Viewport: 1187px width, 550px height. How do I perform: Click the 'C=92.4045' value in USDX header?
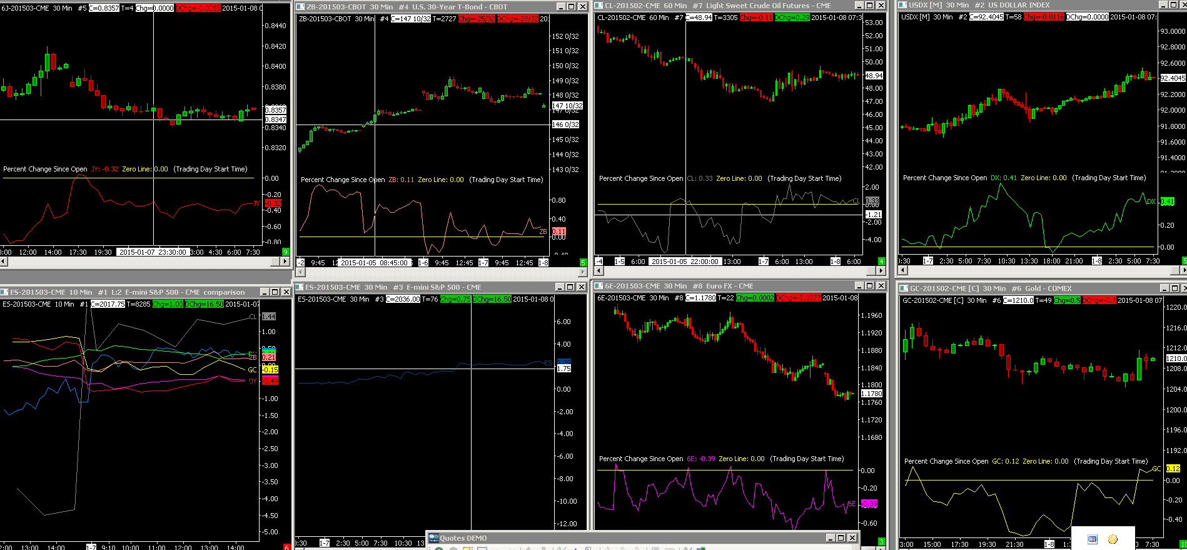tap(986, 17)
